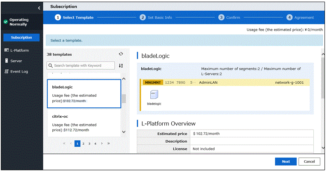Click the 38 templates count text
Screen dimensions: 327x171
coord(59,55)
